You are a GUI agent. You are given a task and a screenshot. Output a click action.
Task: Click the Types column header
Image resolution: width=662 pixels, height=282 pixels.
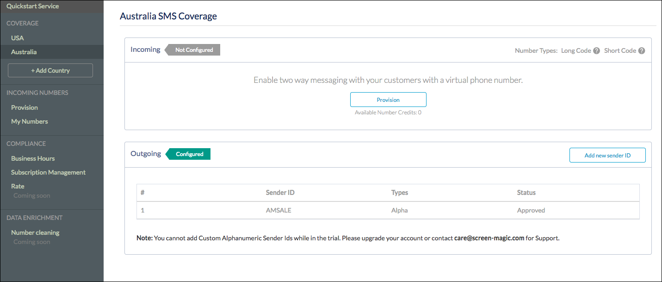tap(400, 193)
